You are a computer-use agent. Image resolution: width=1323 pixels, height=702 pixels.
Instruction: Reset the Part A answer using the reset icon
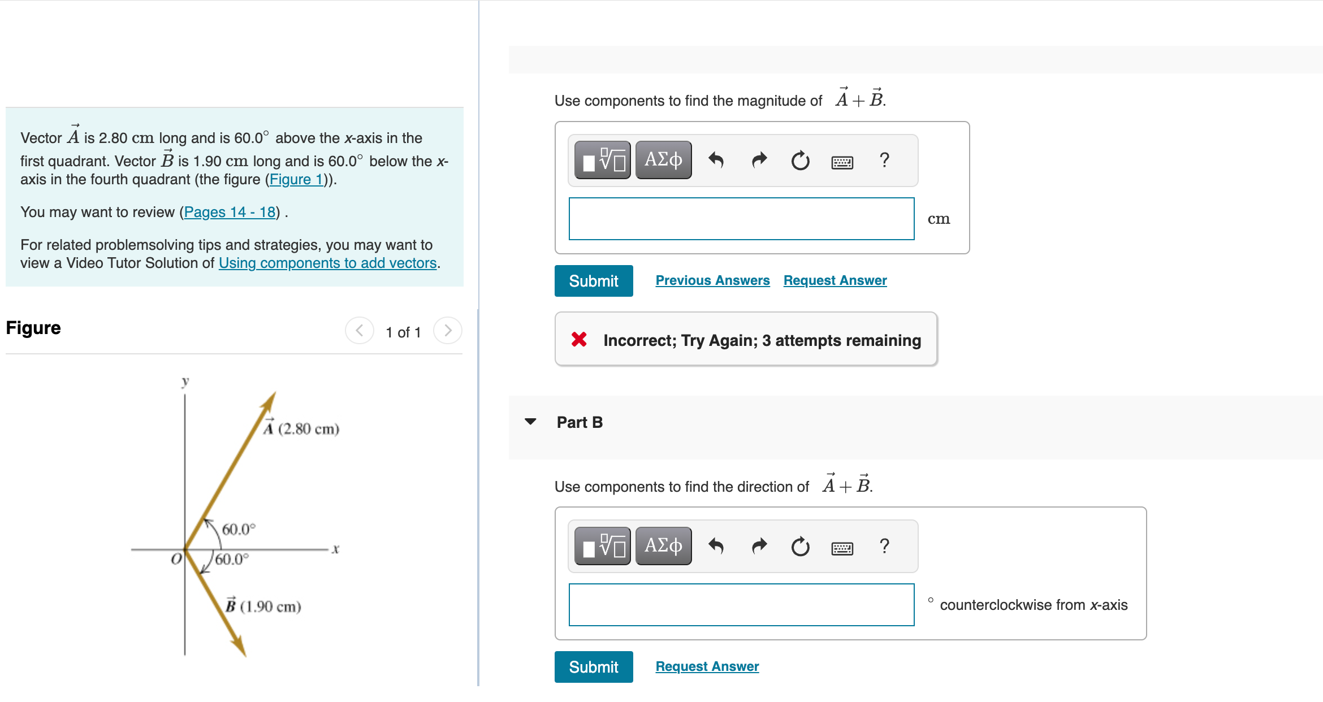[800, 160]
